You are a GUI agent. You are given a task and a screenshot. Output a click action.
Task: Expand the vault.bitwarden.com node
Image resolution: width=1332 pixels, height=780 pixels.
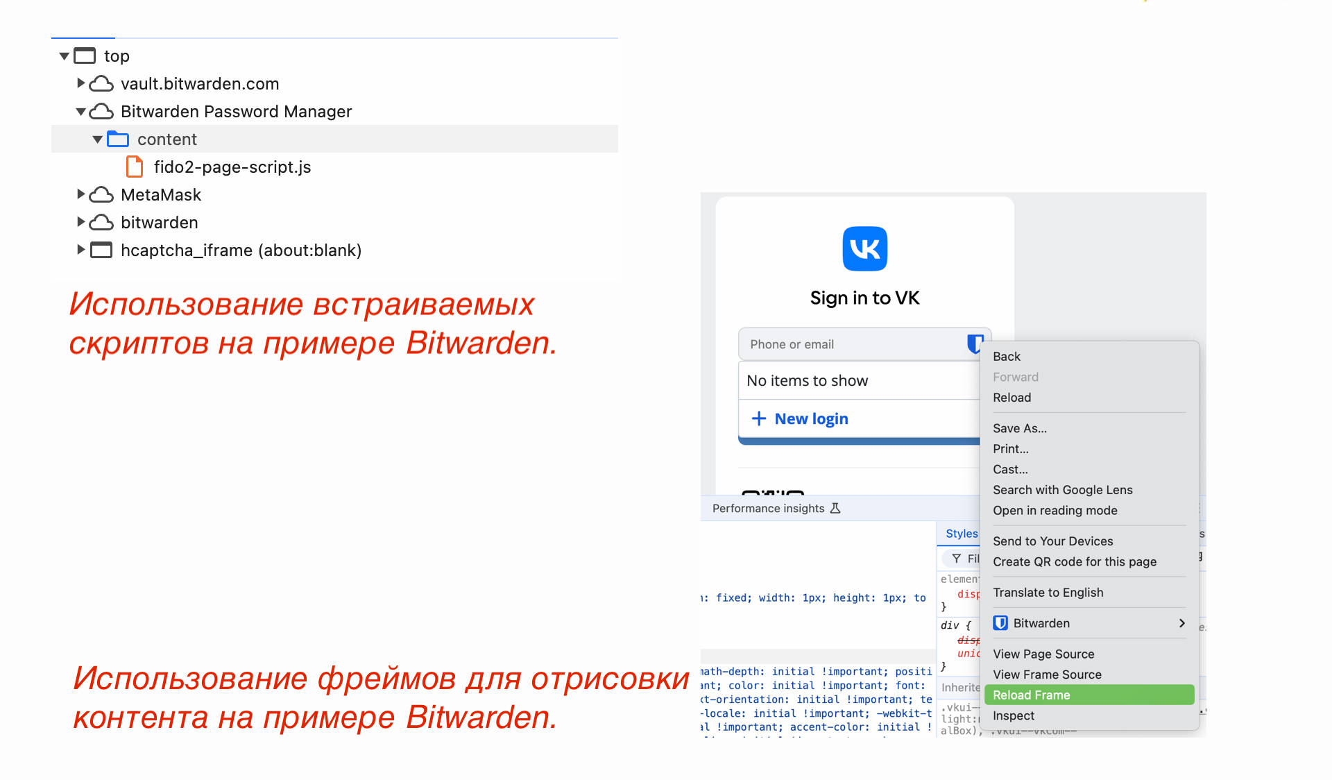pos(80,83)
